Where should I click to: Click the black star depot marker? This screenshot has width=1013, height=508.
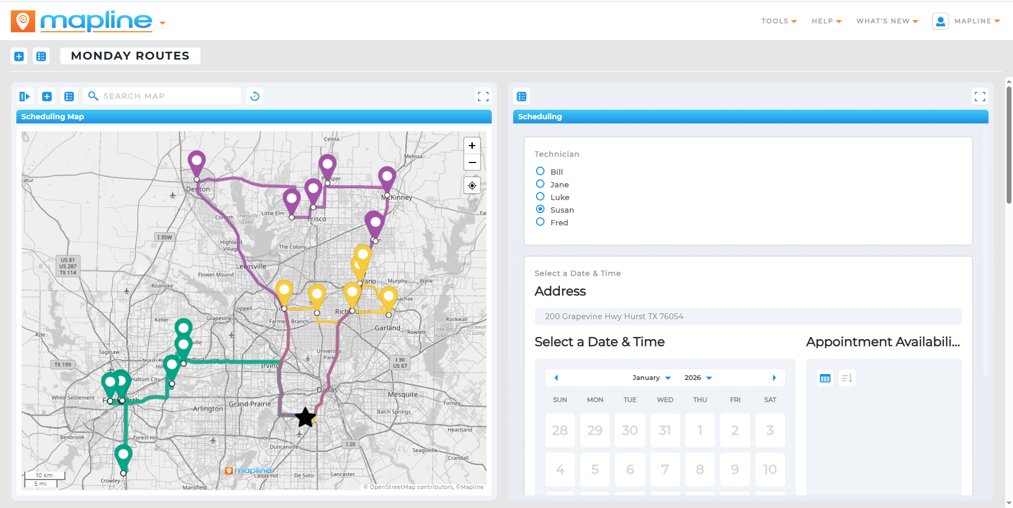(305, 417)
